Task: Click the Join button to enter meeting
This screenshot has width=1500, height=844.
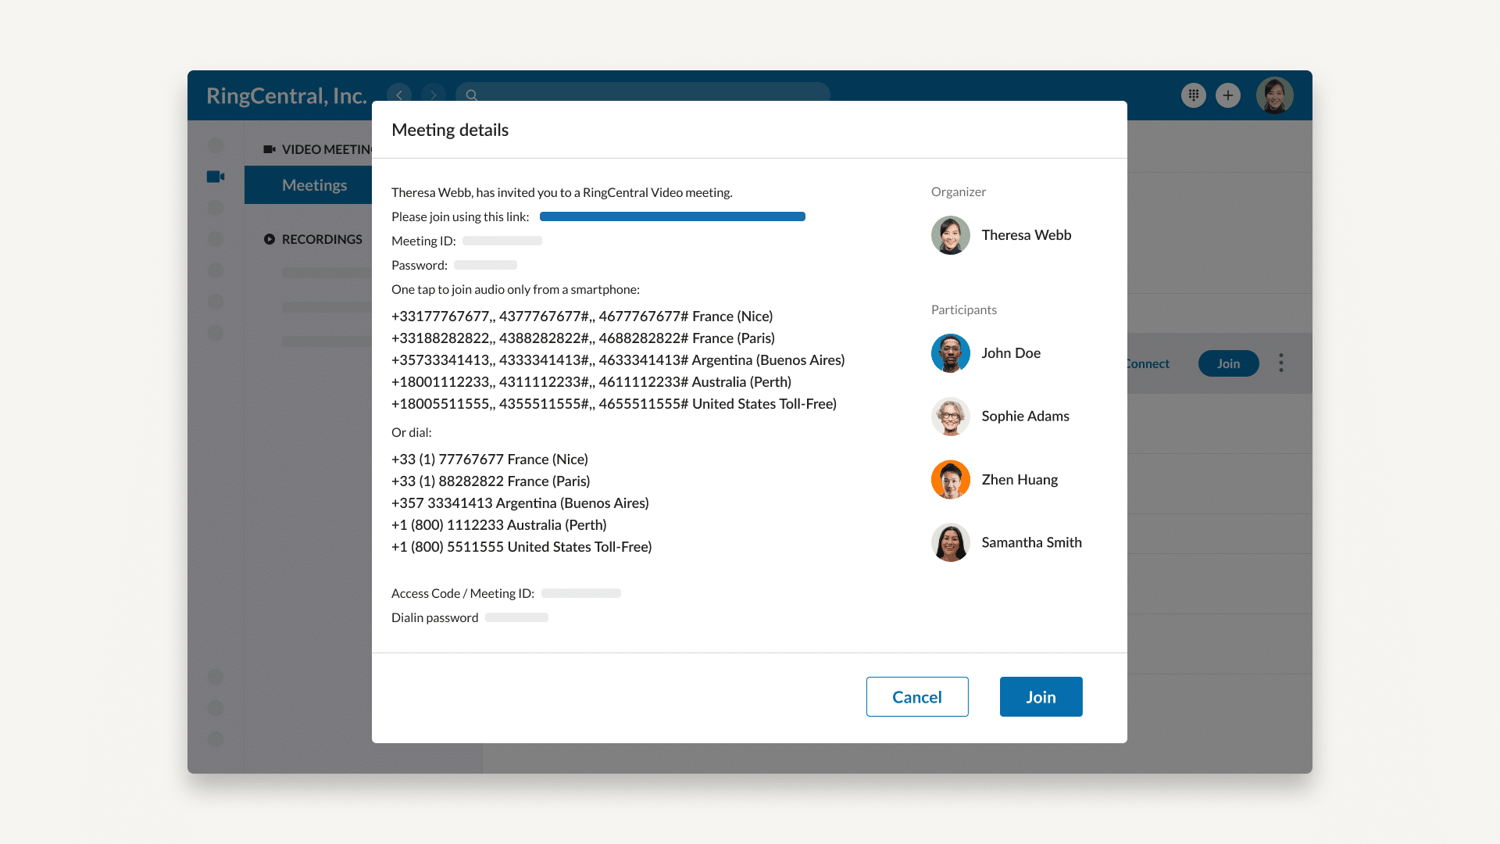Action: tap(1041, 696)
